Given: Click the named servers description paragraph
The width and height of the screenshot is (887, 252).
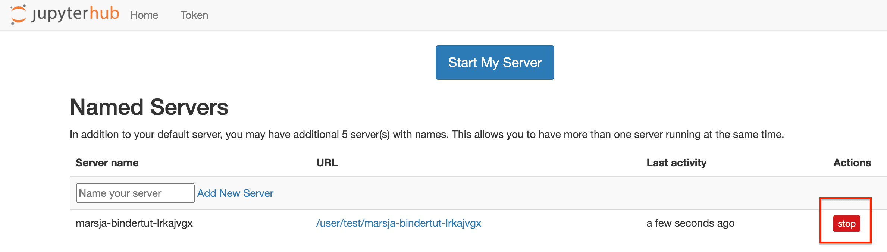Looking at the screenshot, I should 426,135.
